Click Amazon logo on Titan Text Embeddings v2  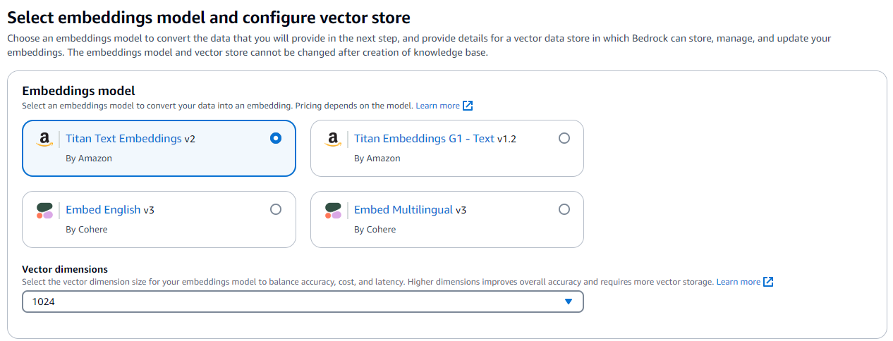(44, 139)
